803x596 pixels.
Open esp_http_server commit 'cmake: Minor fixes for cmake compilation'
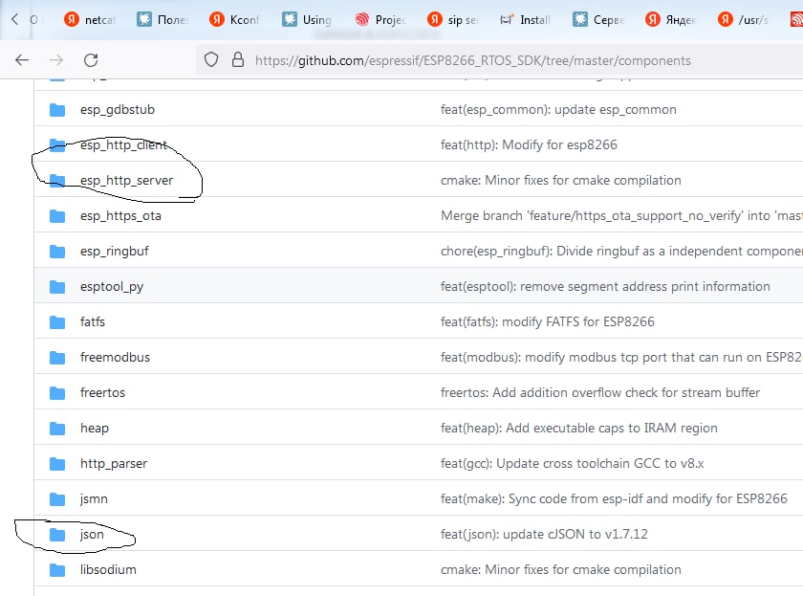pos(561,181)
